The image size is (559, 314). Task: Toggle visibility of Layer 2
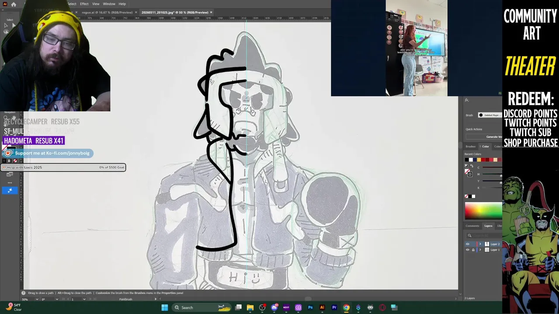[467, 244]
